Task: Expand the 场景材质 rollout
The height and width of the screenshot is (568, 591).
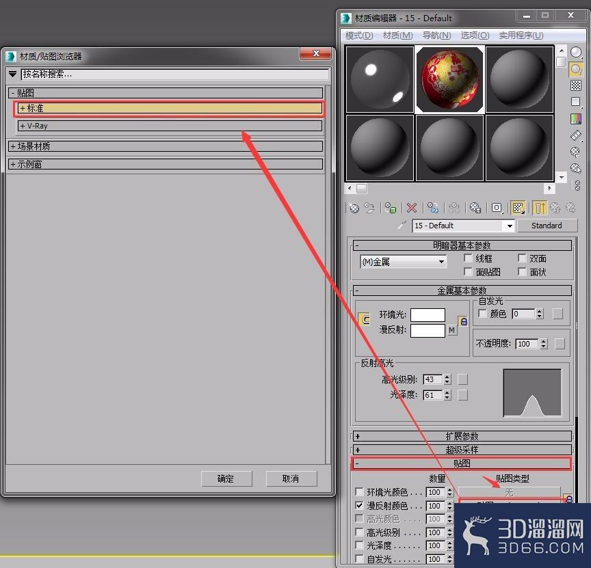Action: pyautogui.click(x=166, y=146)
